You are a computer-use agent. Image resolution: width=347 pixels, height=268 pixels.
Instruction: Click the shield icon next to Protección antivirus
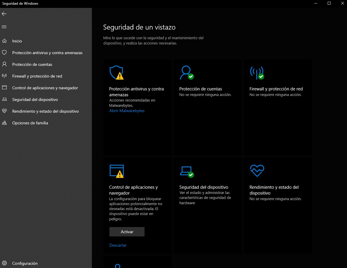(x=5, y=53)
